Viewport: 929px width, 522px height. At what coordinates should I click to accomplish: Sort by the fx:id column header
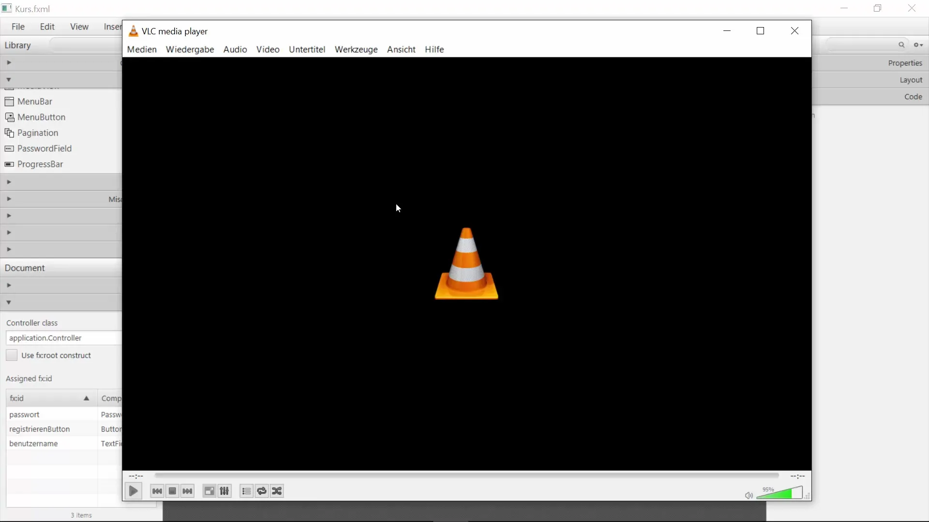coord(52,398)
